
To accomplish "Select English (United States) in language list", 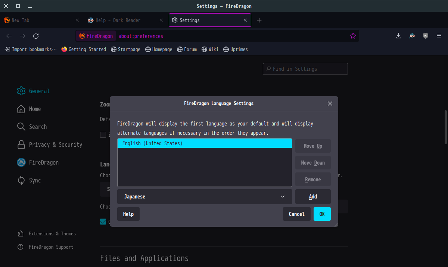I will click(205, 143).
